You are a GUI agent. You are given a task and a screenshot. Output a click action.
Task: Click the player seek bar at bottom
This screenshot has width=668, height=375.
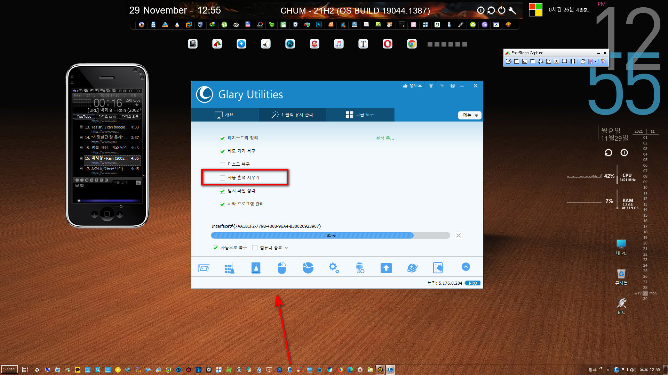pyautogui.click(x=107, y=201)
